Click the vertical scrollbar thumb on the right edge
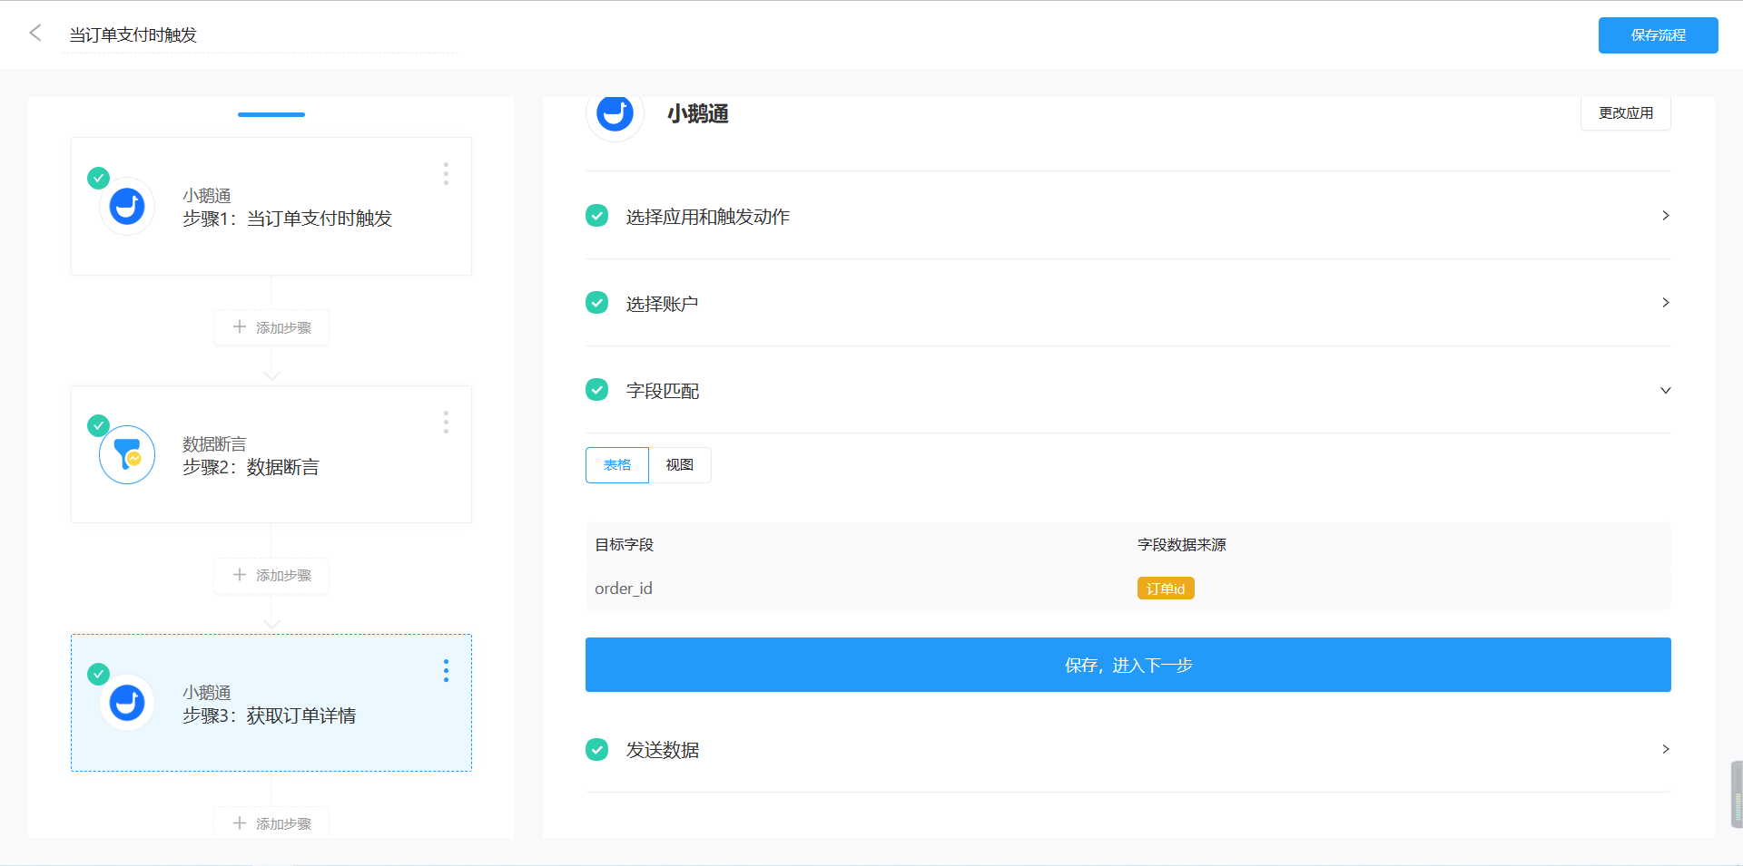 tap(1737, 794)
